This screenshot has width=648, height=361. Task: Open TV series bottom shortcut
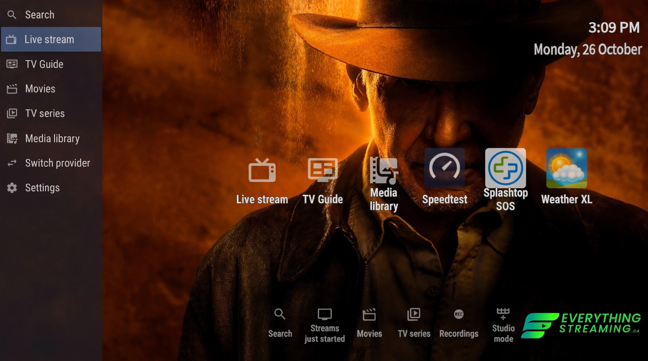point(414,324)
